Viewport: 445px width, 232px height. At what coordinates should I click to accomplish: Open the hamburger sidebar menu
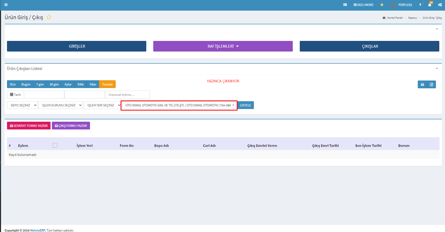click(6, 5)
